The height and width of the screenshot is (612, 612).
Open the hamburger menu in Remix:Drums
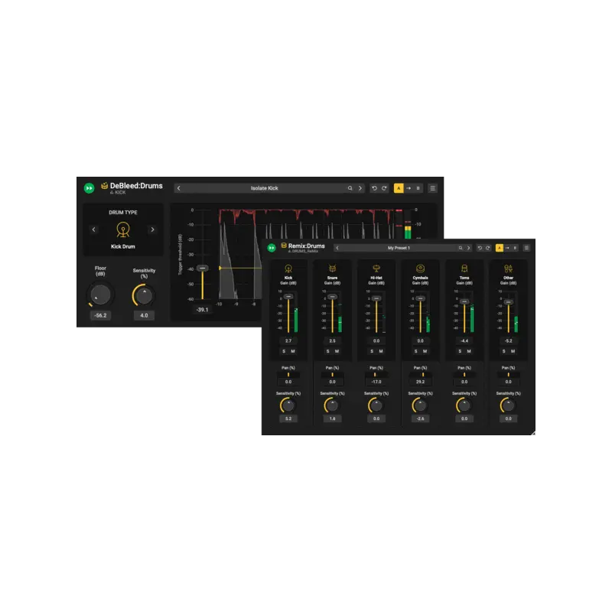tap(526, 248)
